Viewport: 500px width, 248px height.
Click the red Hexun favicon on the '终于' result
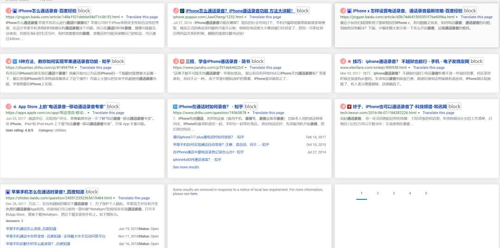click(x=349, y=106)
